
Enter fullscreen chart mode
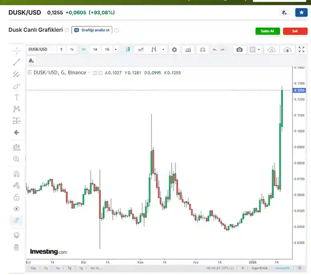coord(301,49)
